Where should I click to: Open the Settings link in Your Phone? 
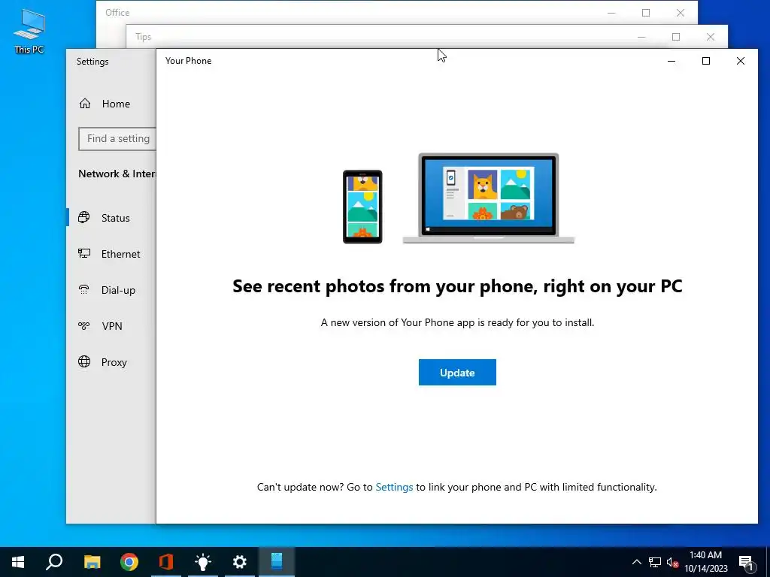(x=394, y=487)
